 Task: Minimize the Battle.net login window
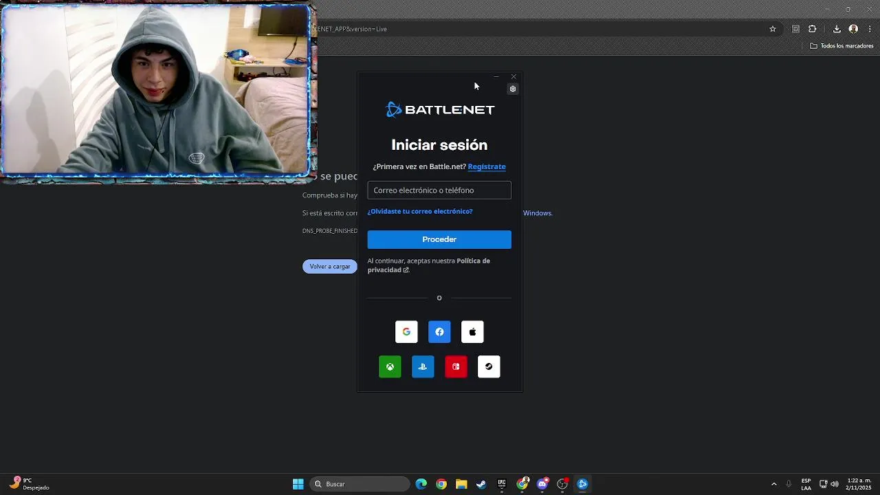[496, 77]
